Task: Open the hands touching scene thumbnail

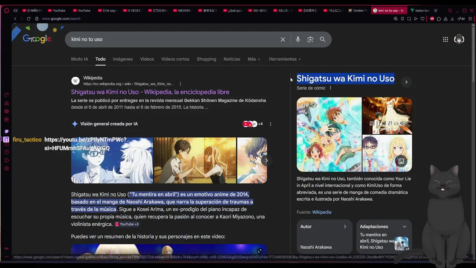Action: point(195,160)
